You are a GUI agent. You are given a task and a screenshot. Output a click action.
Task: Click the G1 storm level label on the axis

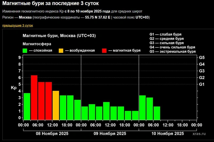coord(202,84)
